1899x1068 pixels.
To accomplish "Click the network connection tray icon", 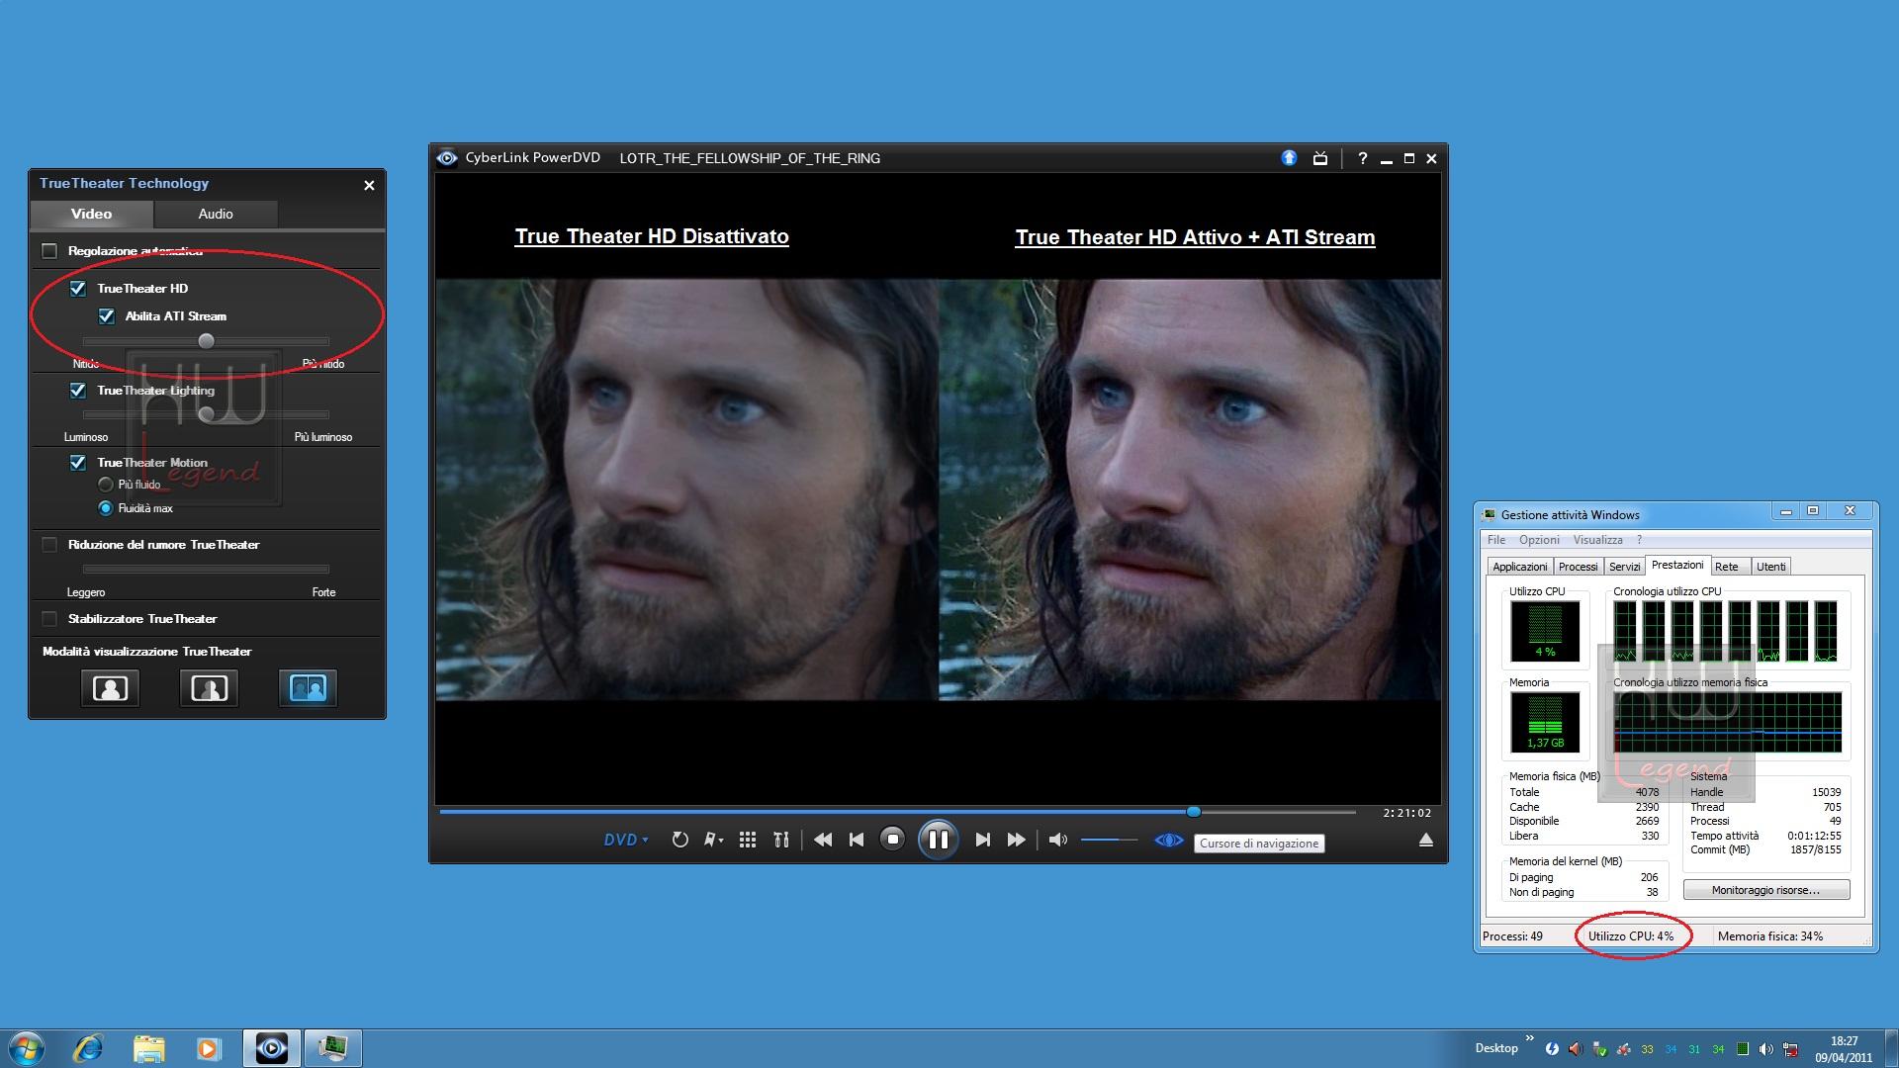I will [1790, 1049].
